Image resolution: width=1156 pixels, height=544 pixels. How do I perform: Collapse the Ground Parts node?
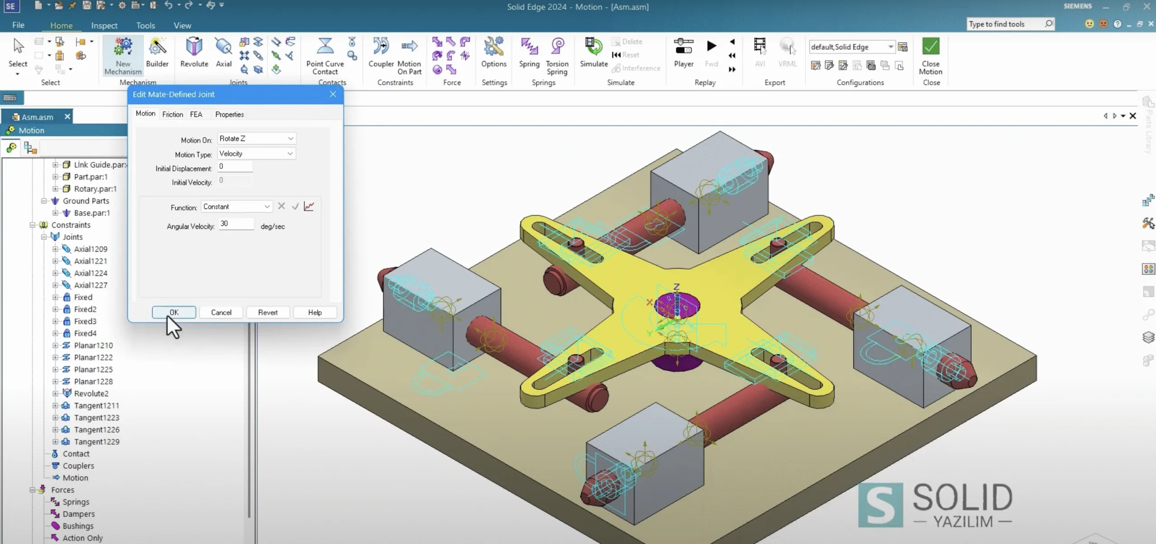44,201
